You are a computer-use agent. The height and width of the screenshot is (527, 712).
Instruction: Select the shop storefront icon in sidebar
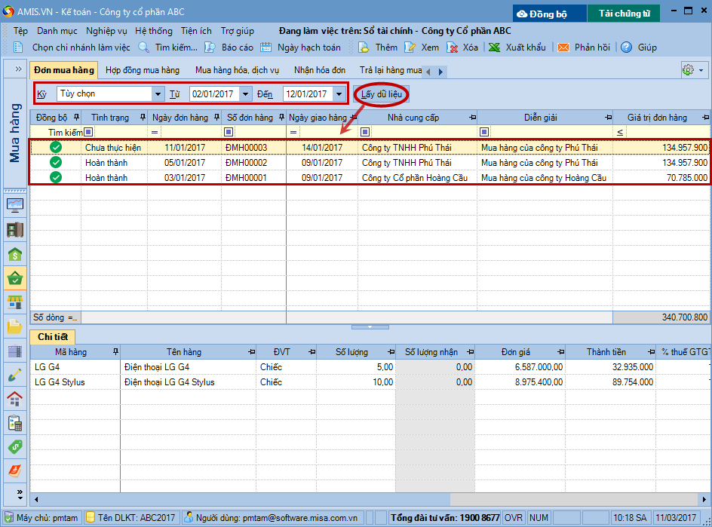[14, 303]
